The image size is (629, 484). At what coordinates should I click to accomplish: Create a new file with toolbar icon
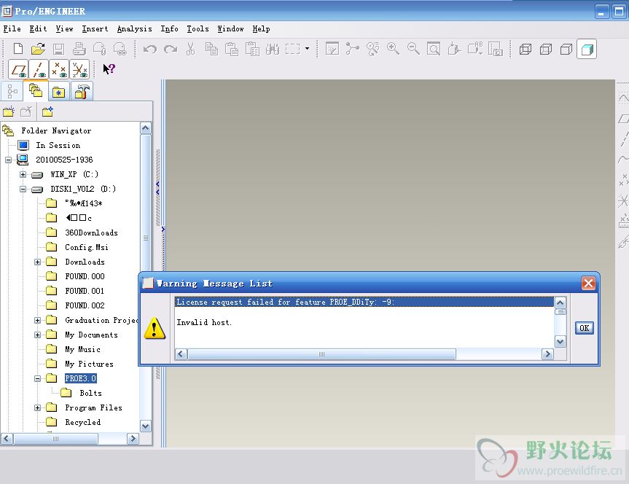(x=18, y=49)
